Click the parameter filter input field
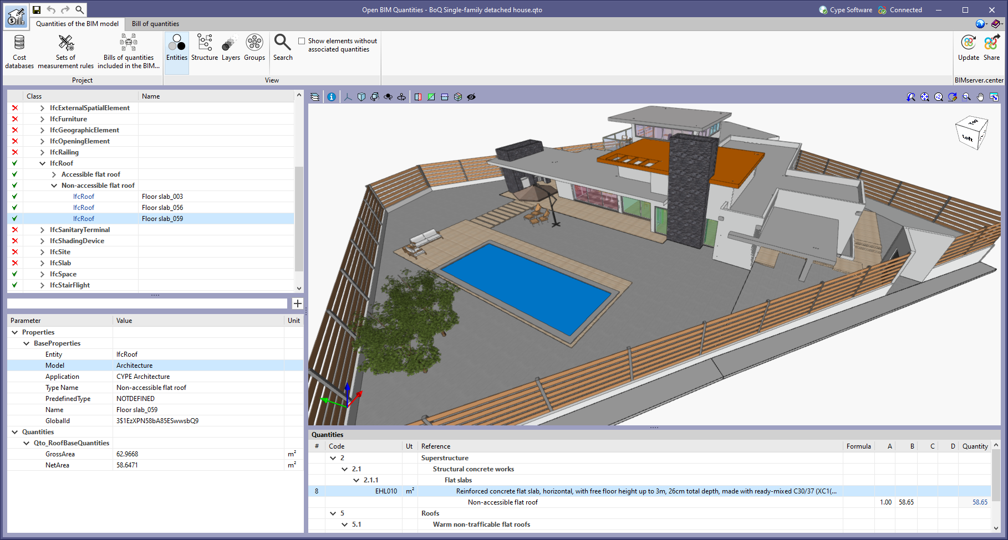 [147, 303]
